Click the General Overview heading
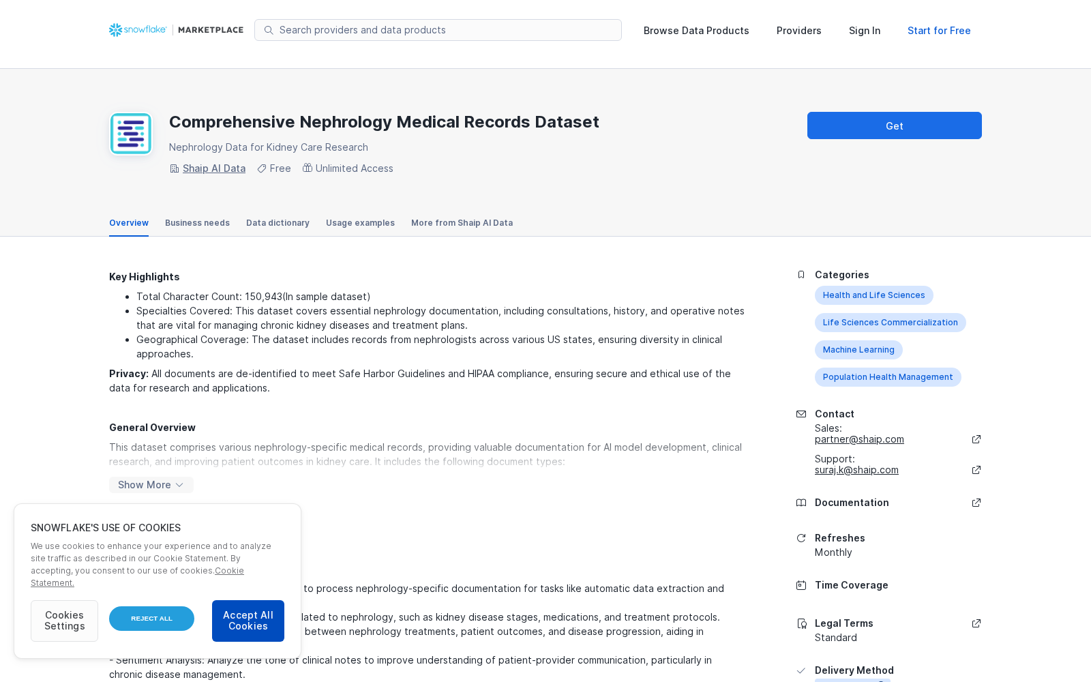 tap(152, 428)
